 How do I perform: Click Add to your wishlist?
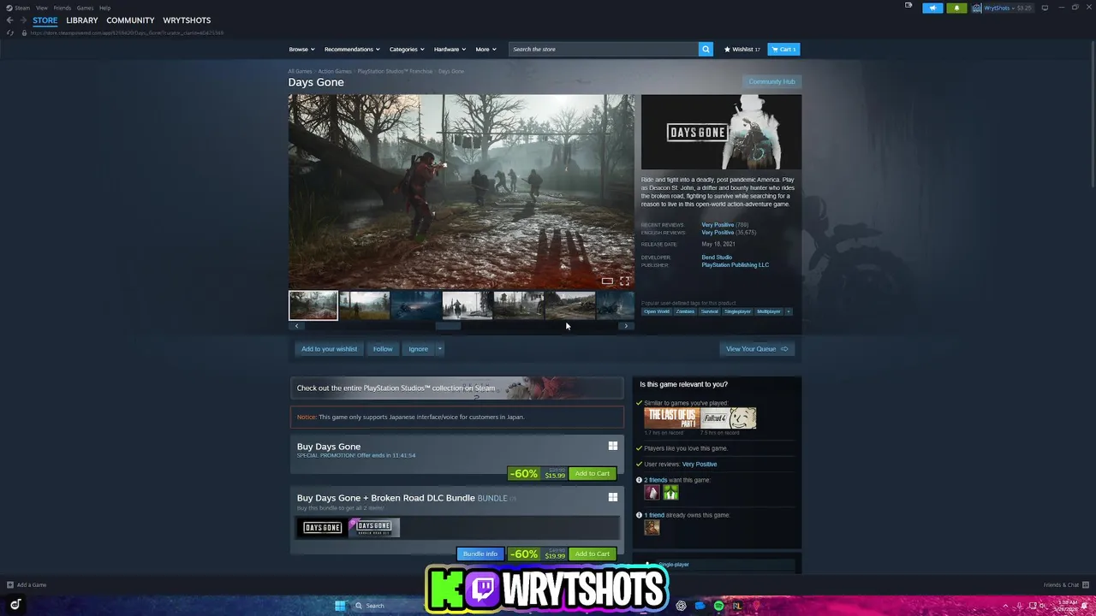[x=329, y=349]
